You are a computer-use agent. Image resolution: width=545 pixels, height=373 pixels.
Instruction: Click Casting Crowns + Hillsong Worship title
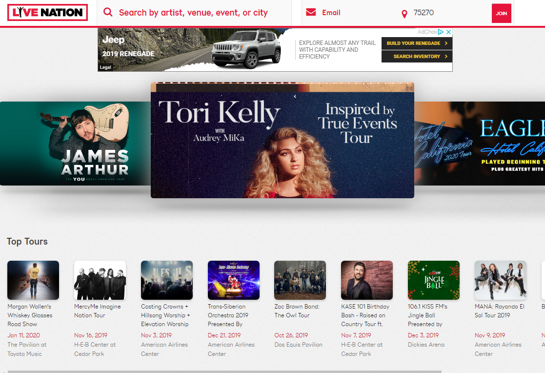coord(165,315)
